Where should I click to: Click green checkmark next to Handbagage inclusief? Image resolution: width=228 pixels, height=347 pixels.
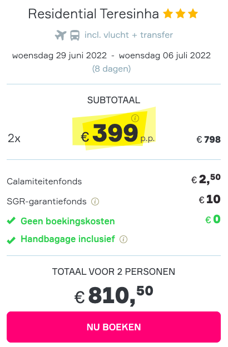(11, 240)
